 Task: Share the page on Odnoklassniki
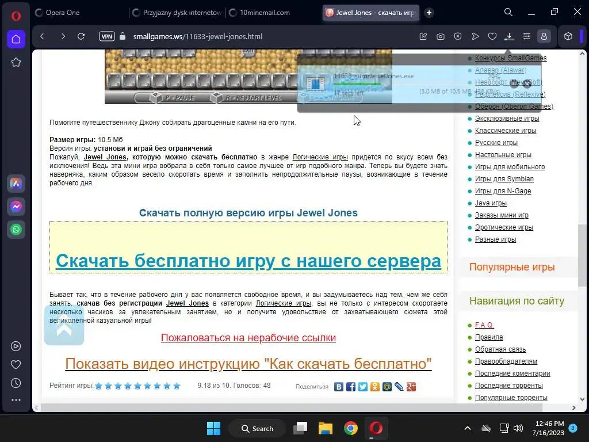pos(374,387)
